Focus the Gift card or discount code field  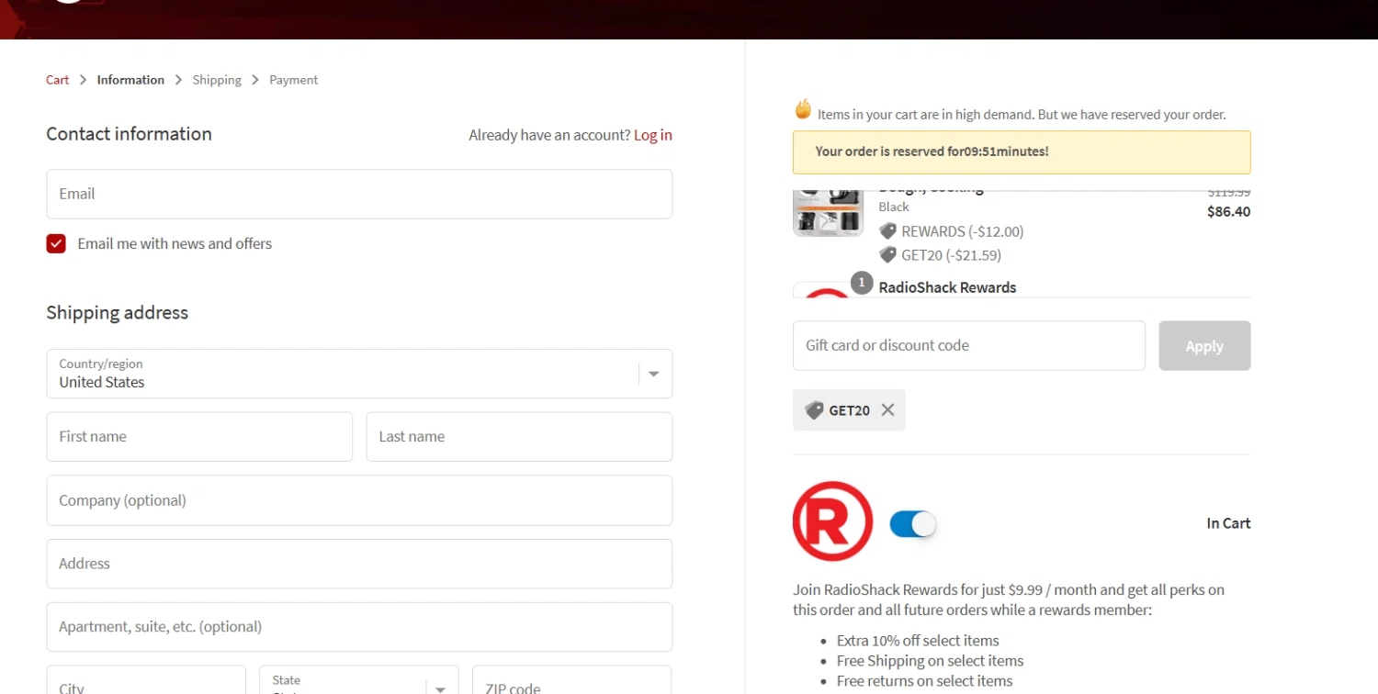click(969, 346)
